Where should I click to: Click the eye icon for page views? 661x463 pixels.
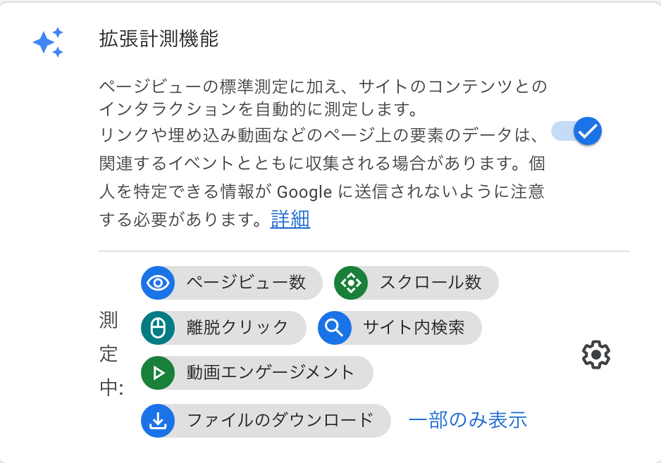[158, 283]
